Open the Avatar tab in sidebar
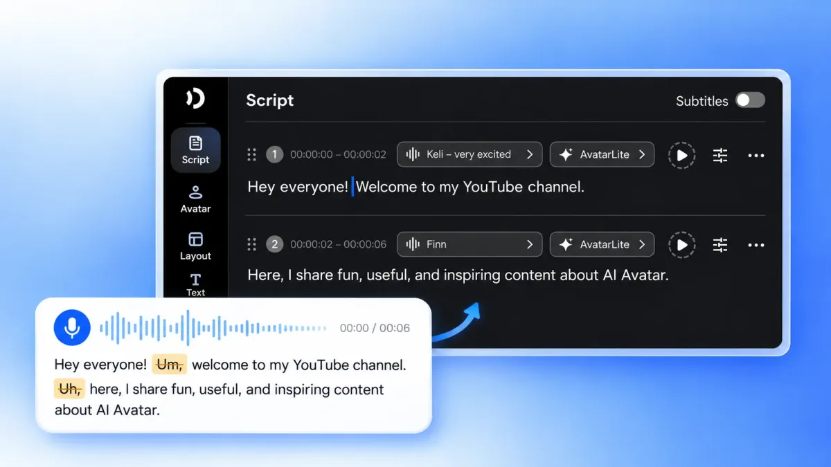The width and height of the screenshot is (831, 467). click(x=195, y=199)
